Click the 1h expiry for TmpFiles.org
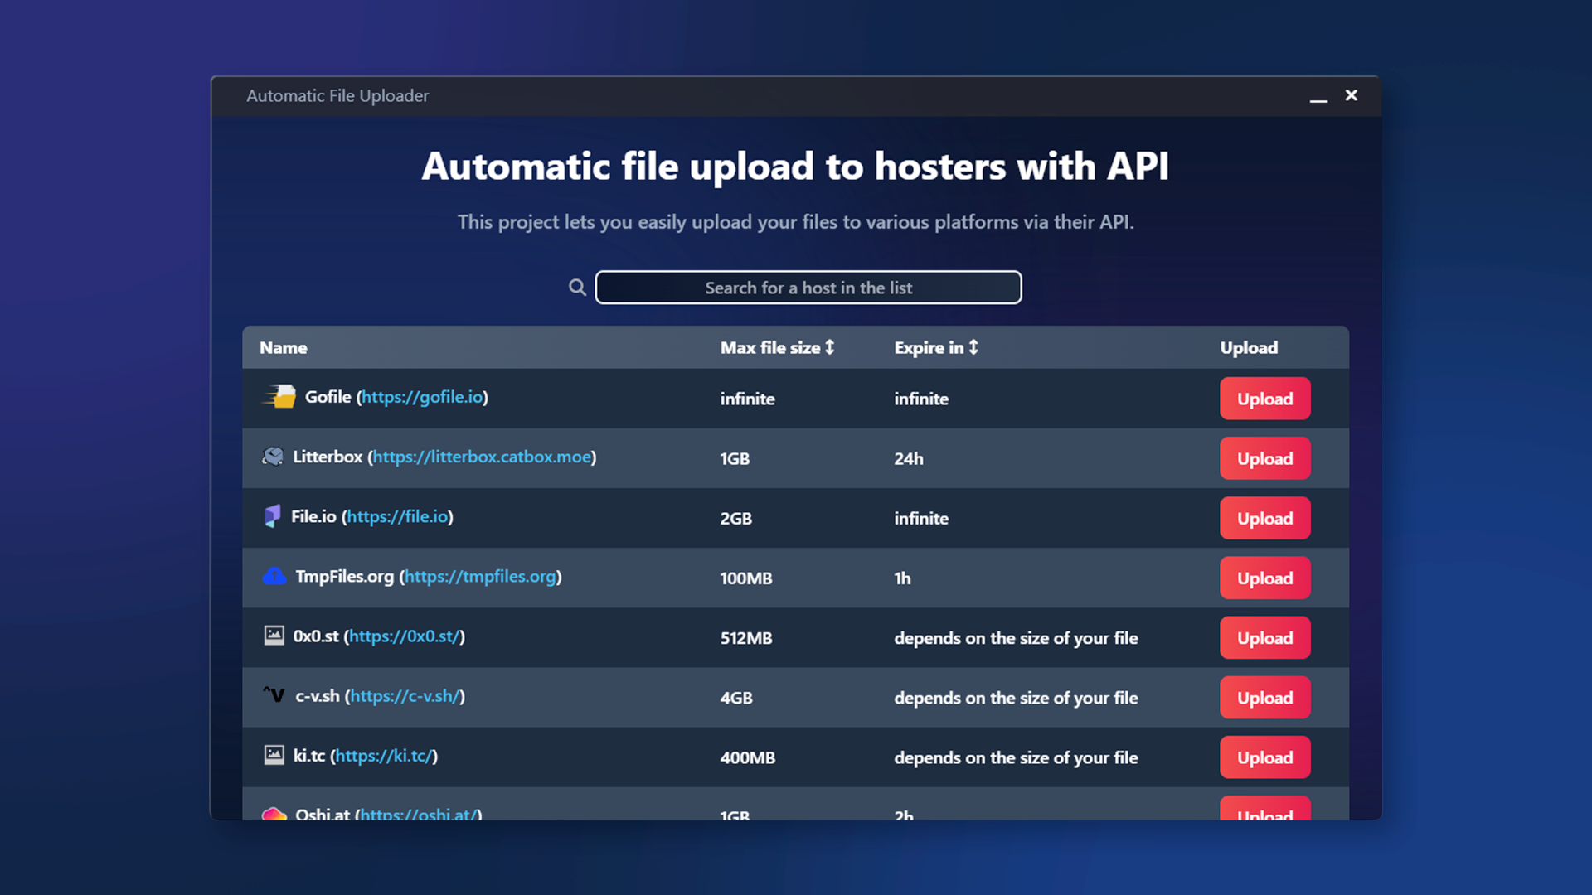 pos(902,578)
